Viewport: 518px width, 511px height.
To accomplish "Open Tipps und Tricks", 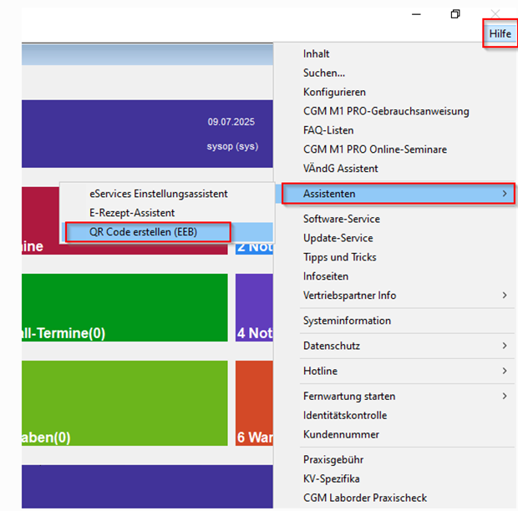I will 339,257.
